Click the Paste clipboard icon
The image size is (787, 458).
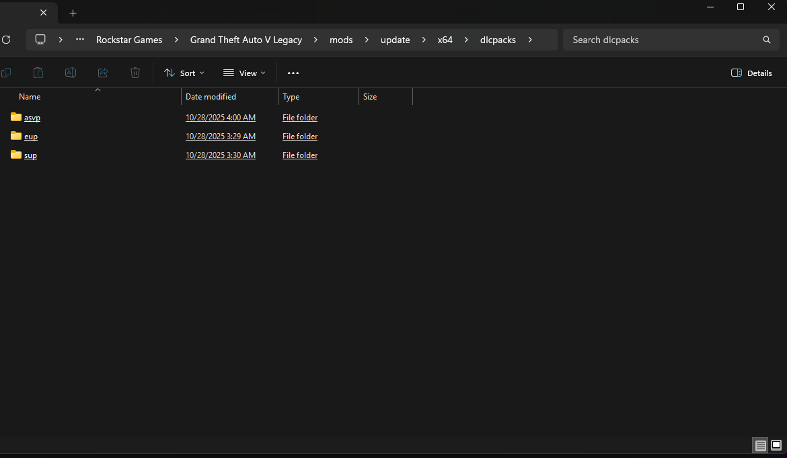point(38,73)
